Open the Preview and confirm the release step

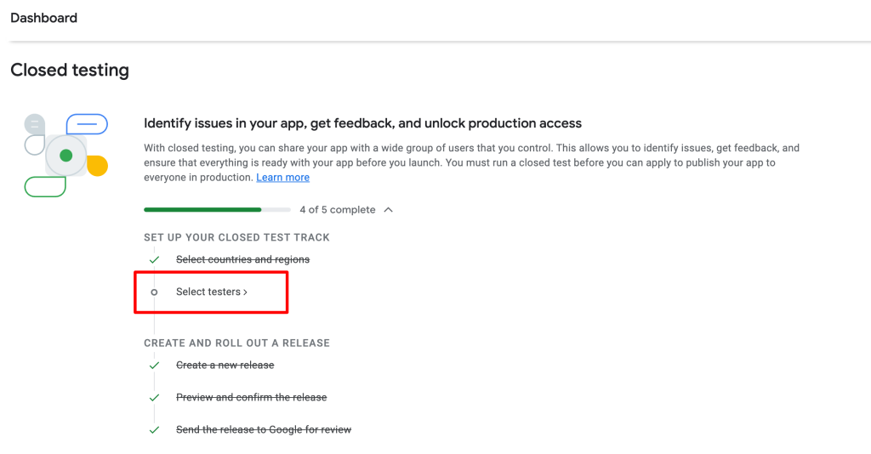[x=252, y=397]
